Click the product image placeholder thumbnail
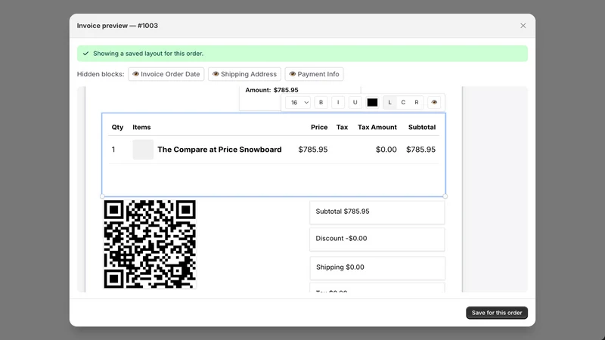 (143, 150)
